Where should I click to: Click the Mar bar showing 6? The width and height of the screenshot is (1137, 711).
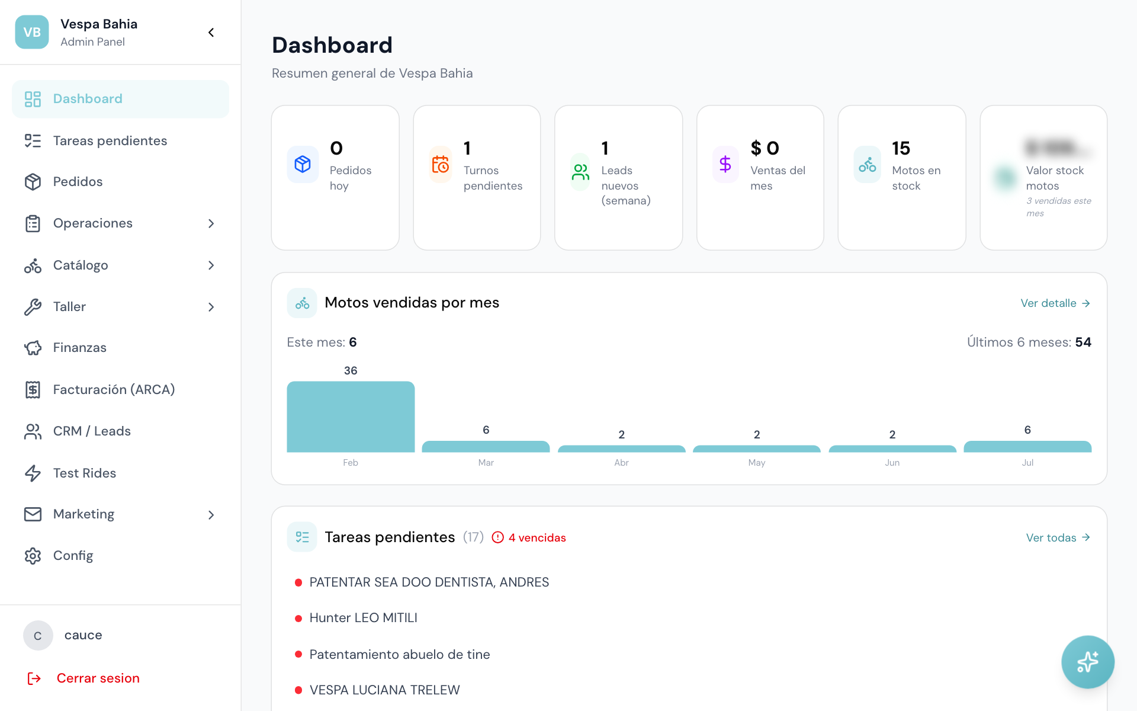486,446
